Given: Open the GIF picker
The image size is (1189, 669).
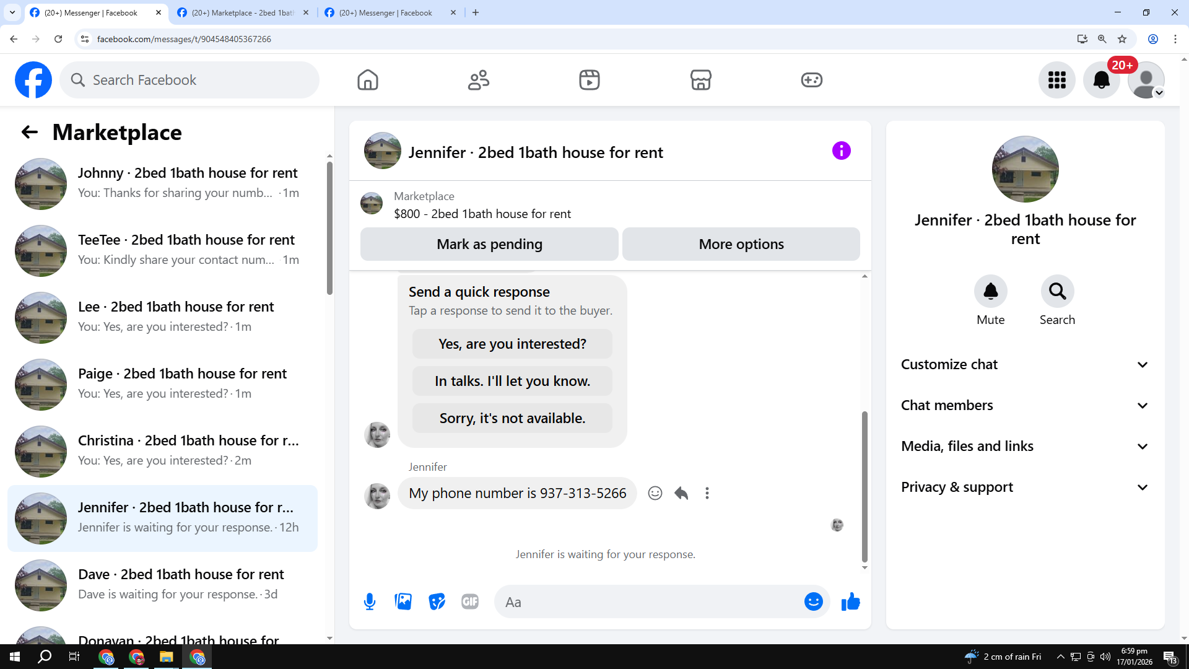Looking at the screenshot, I should click(x=470, y=601).
